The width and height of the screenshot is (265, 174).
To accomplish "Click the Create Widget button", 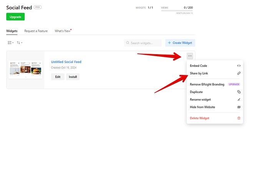I will tap(180, 43).
